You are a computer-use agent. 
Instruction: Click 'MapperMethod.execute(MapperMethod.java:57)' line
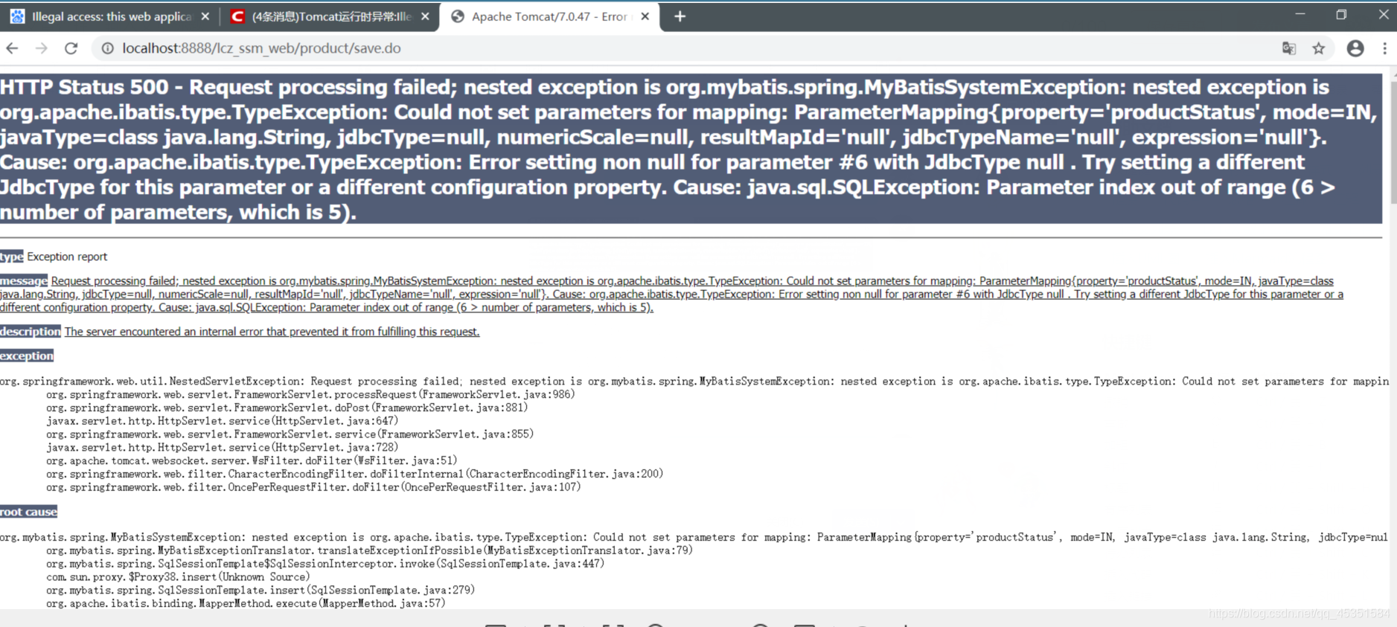pyautogui.click(x=246, y=604)
